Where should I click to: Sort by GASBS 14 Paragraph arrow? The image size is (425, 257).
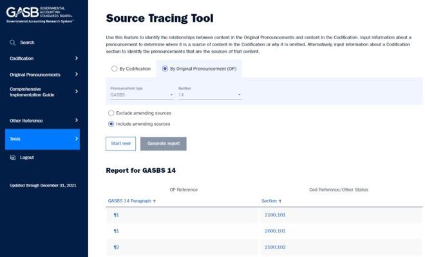point(155,201)
